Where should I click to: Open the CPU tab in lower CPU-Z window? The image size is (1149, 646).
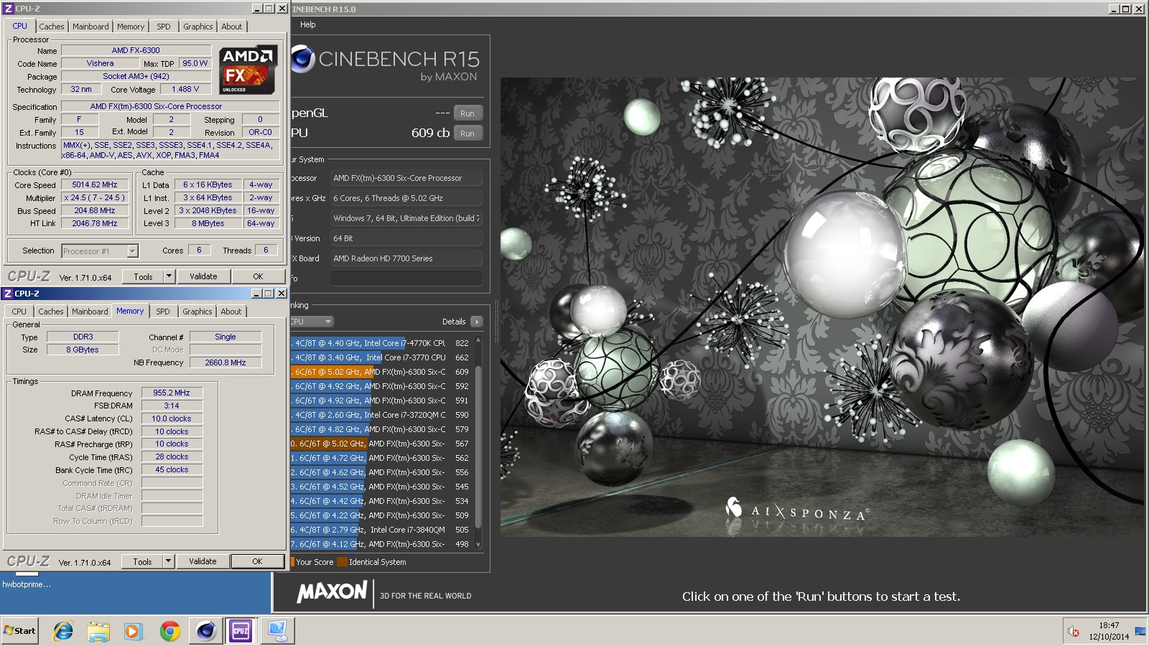(19, 312)
